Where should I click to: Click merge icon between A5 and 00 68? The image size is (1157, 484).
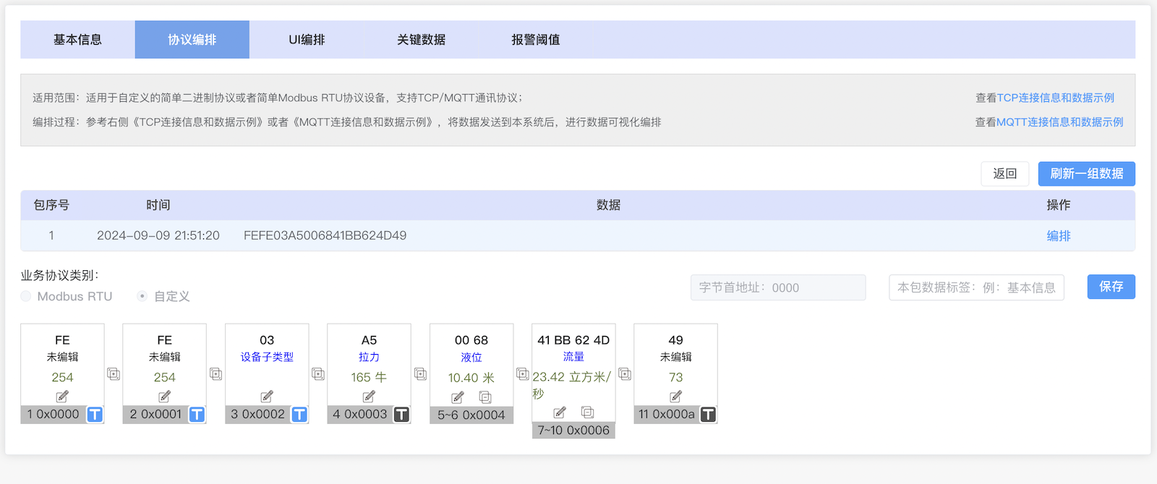[x=420, y=373]
